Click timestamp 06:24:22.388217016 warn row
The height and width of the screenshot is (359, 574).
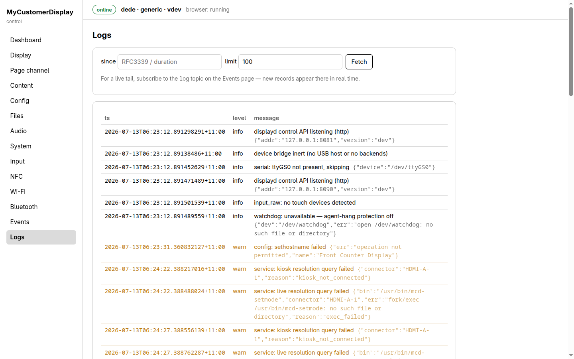point(165,269)
